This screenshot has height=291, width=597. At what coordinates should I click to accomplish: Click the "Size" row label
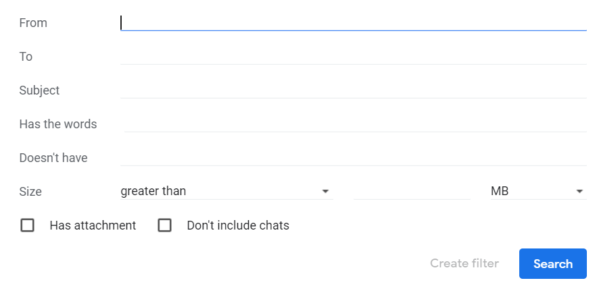pos(30,192)
